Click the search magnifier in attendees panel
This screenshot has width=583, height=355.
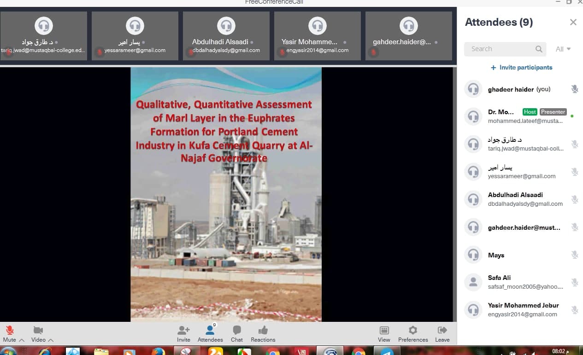click(x=539, y=49)
